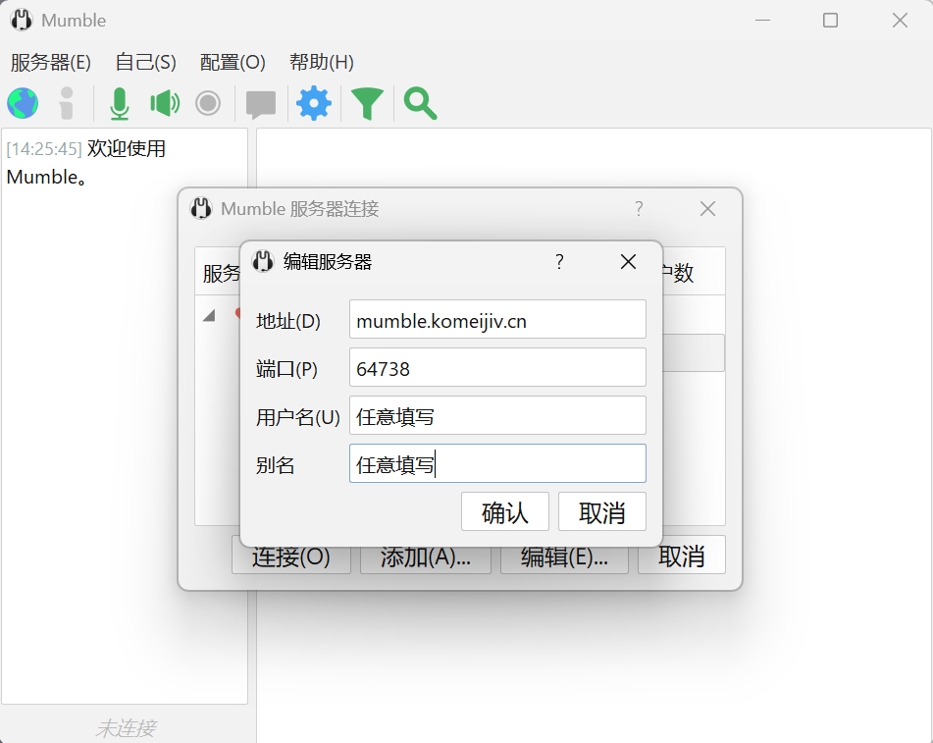933x743 pixels.
Task: Open the 自己(S) menu
Action: point(146,62)
